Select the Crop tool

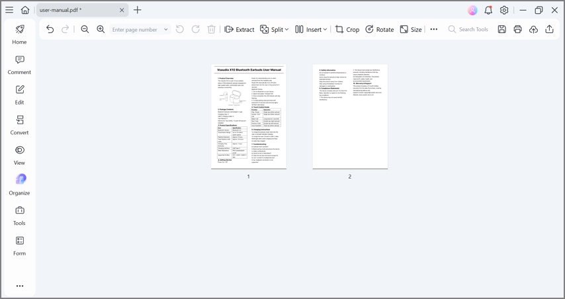coord(347,30)
